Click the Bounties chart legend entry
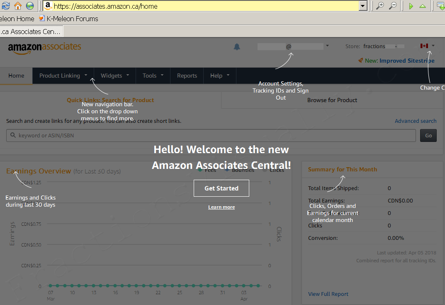 pyautogui.click(x=240, y=170)
